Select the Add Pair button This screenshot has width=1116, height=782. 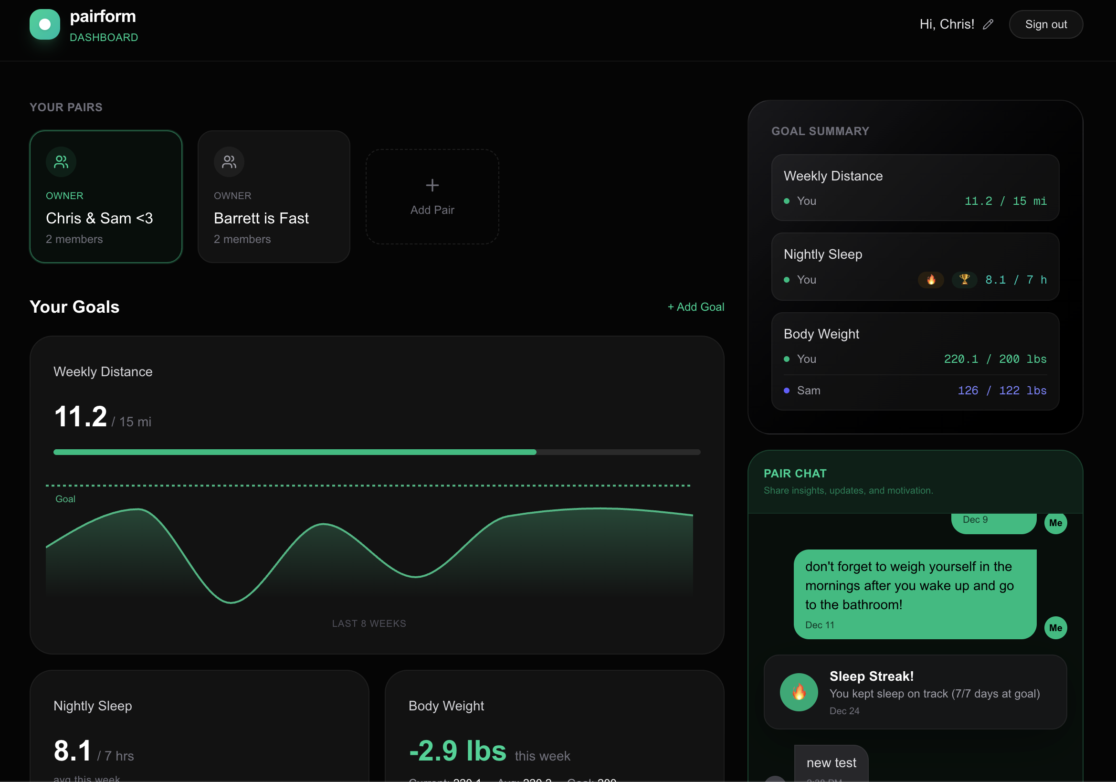coord(432,197)
